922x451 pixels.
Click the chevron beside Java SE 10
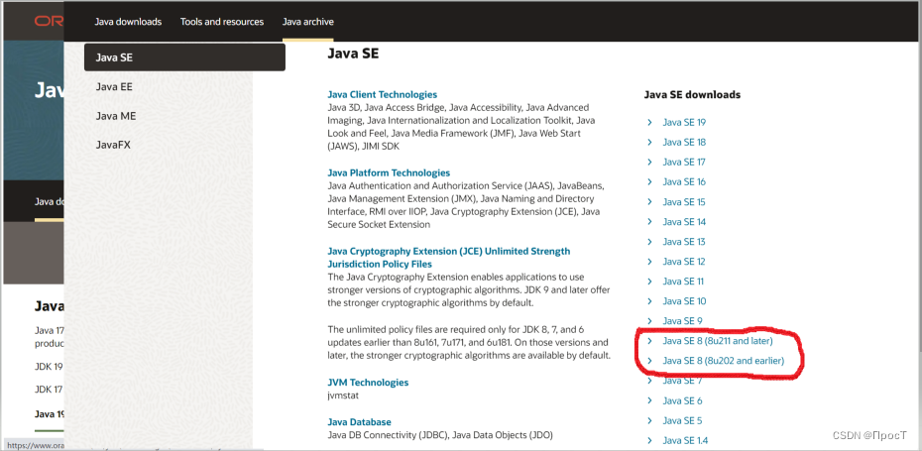click(649, 301)
